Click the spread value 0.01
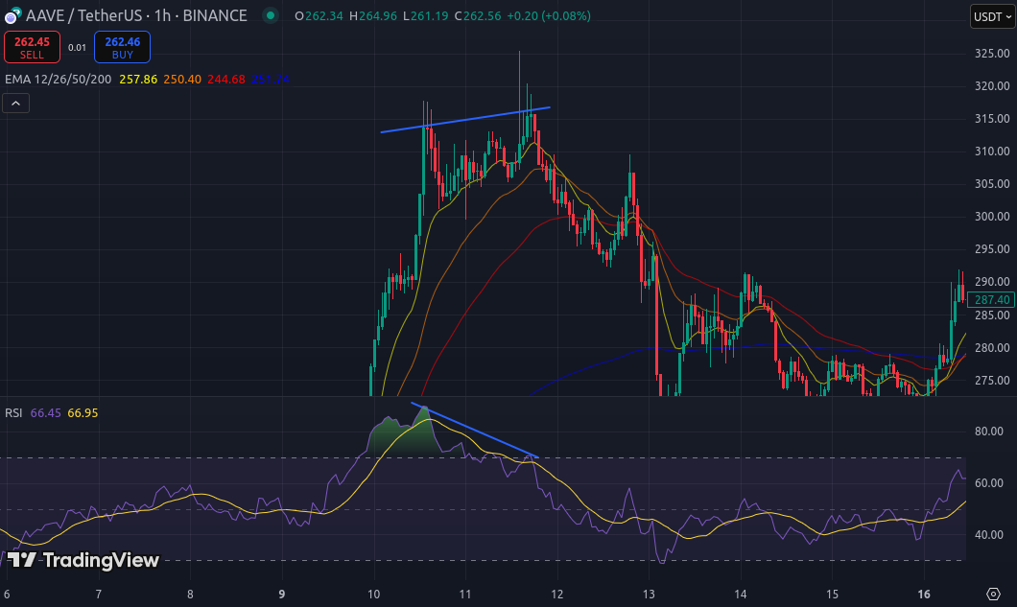The image size is (1017, 607). pos(75,46)
